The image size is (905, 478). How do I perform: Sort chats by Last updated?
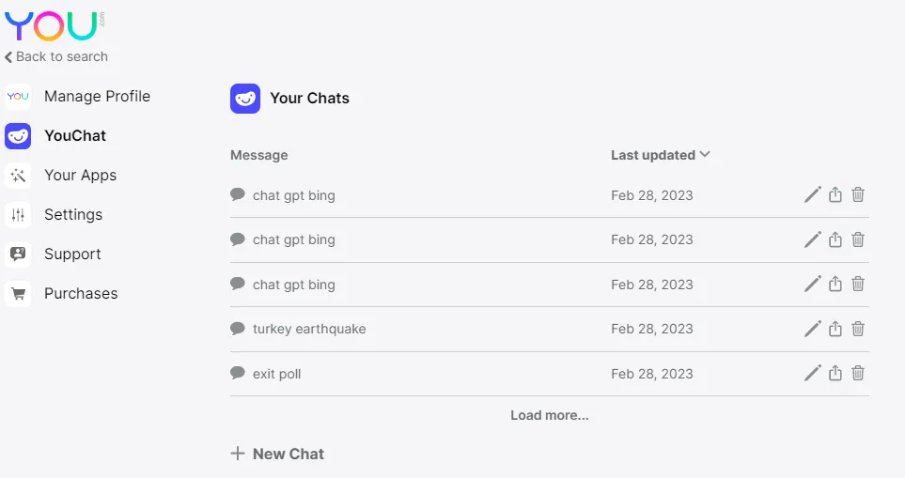pos(661,155)
